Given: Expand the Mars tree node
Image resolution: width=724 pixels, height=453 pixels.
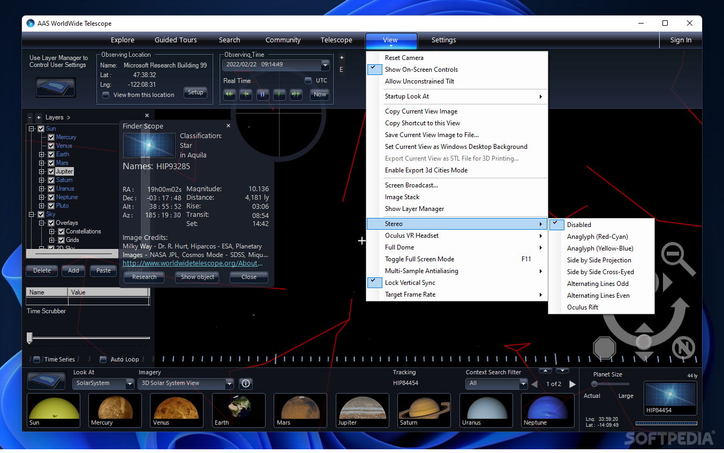Looking at the screenshot, I should (42, 163).
